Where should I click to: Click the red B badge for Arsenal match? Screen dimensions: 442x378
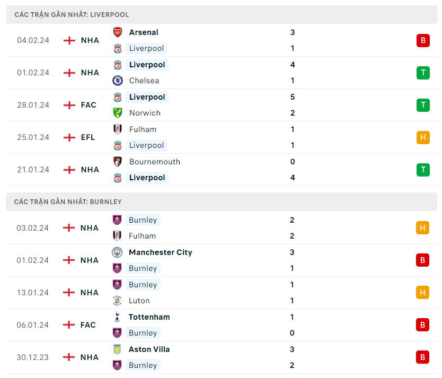click(422, 40)
